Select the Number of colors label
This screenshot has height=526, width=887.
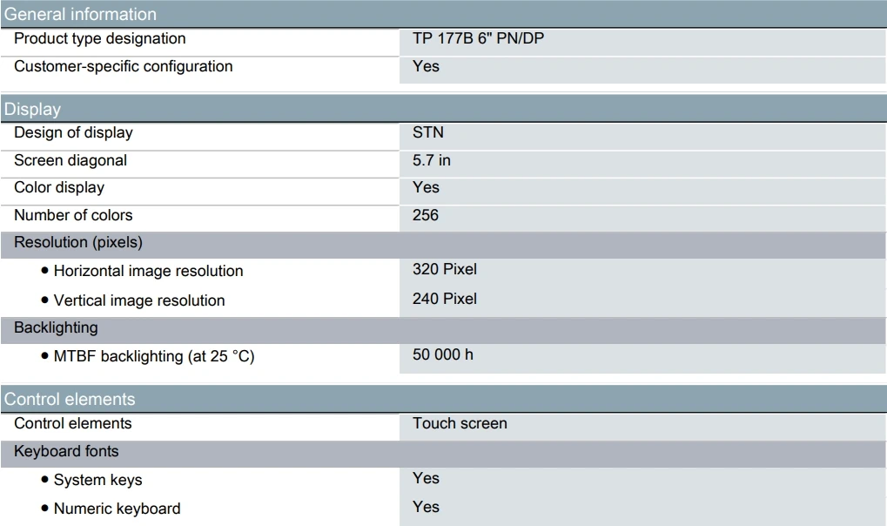(x=73, y=215)
